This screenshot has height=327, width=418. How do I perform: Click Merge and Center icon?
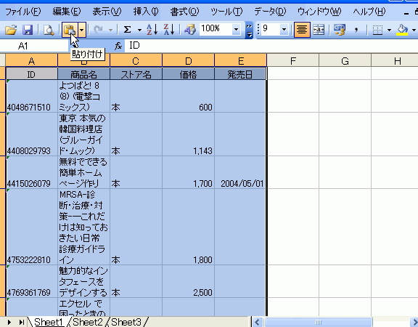[319, 30]
